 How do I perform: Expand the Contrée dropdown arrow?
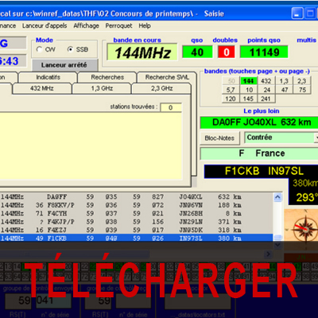pos(316,138)
